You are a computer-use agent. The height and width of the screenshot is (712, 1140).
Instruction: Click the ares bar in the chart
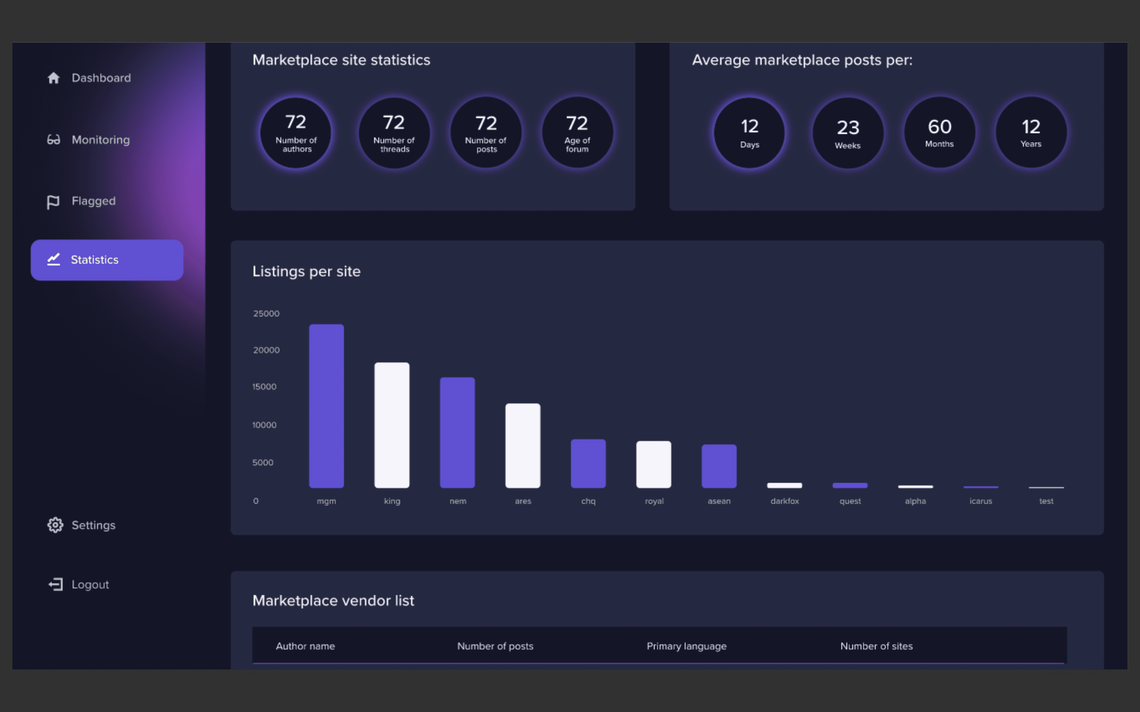pyautogui.click(x=523, y=445)
